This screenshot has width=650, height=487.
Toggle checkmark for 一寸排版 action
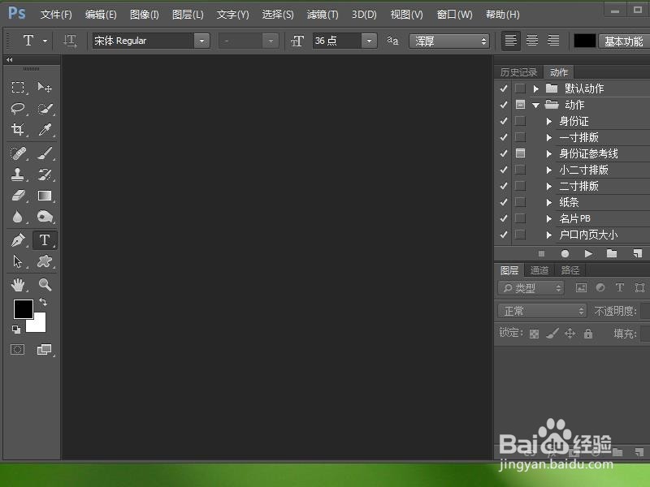[503, 137]
